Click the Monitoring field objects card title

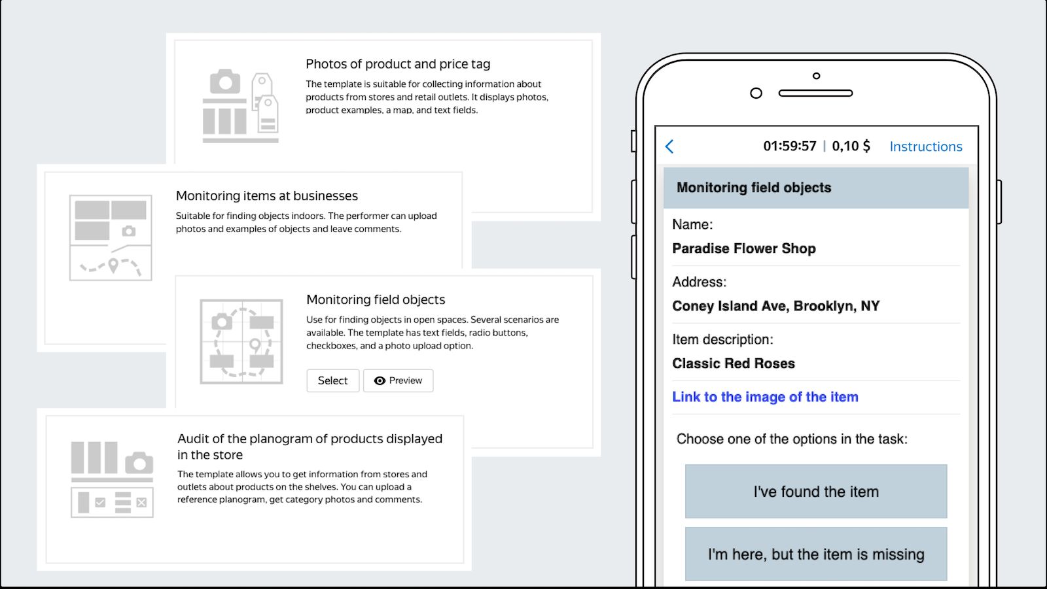[376, 300]
